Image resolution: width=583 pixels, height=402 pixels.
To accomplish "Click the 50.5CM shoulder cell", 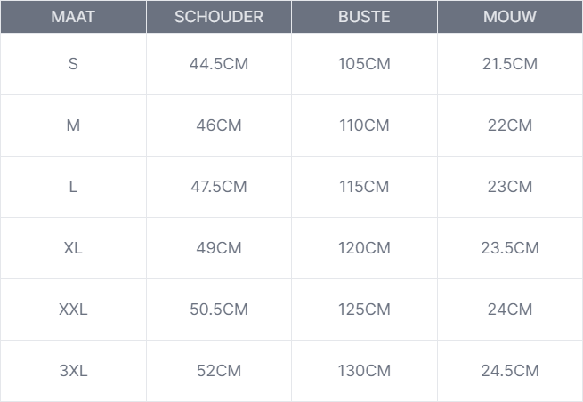I will click(219, 310).
